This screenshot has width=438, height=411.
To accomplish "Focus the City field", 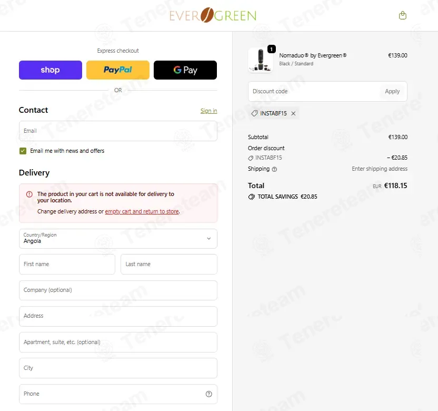I will (118, 368).
